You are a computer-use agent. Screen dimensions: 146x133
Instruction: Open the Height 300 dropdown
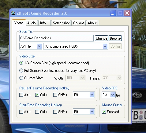(x=112, y=78)
